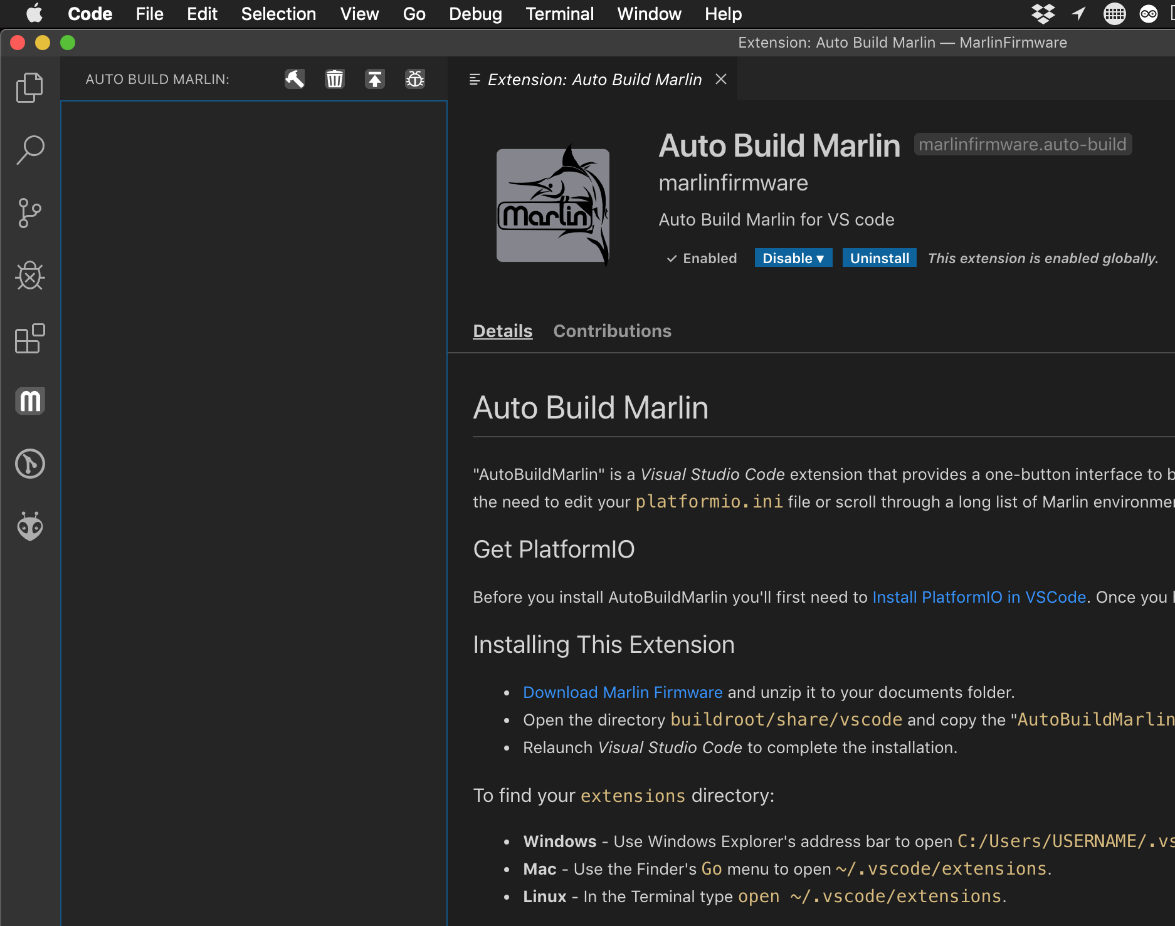Click the trash Clean icon
The height and width of the screenshot is (926, 1175).
[335, 79]
